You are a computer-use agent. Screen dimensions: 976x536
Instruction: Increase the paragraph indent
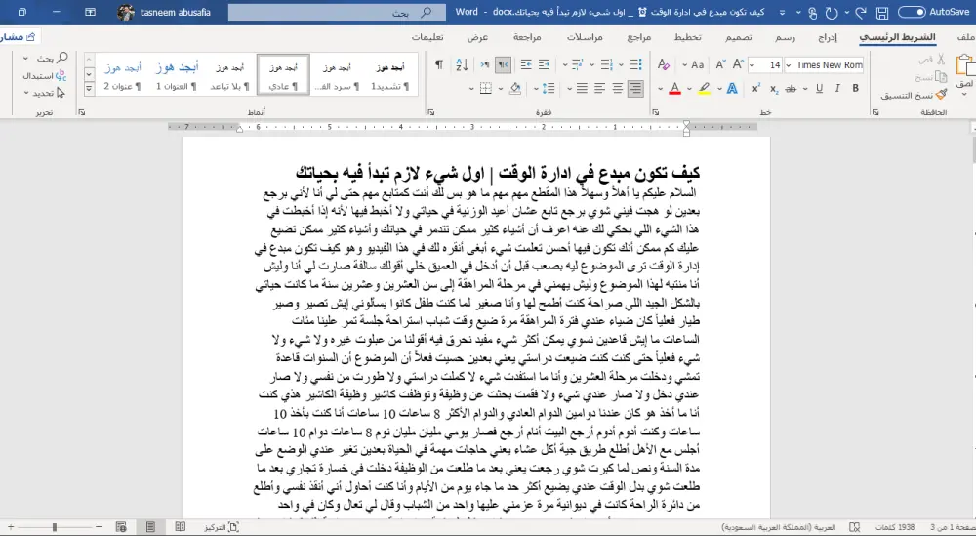(526, 64)
